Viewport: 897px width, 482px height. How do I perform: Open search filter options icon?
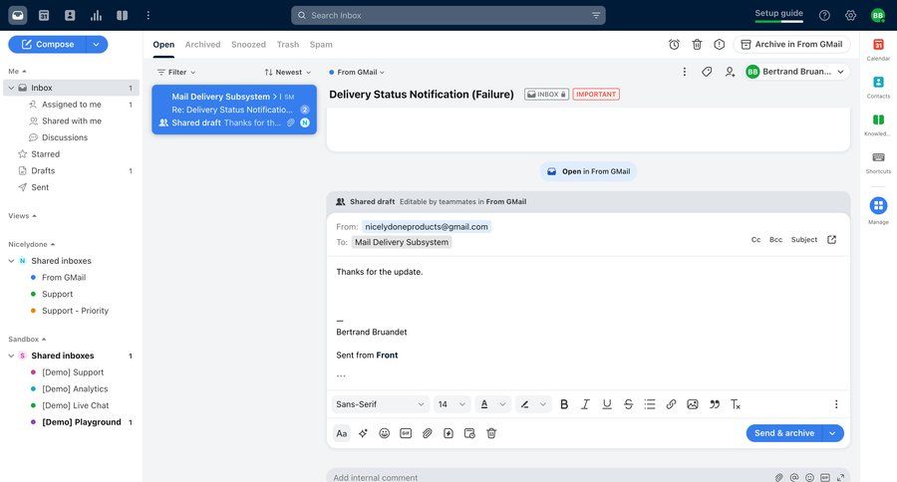coord(596,16)
